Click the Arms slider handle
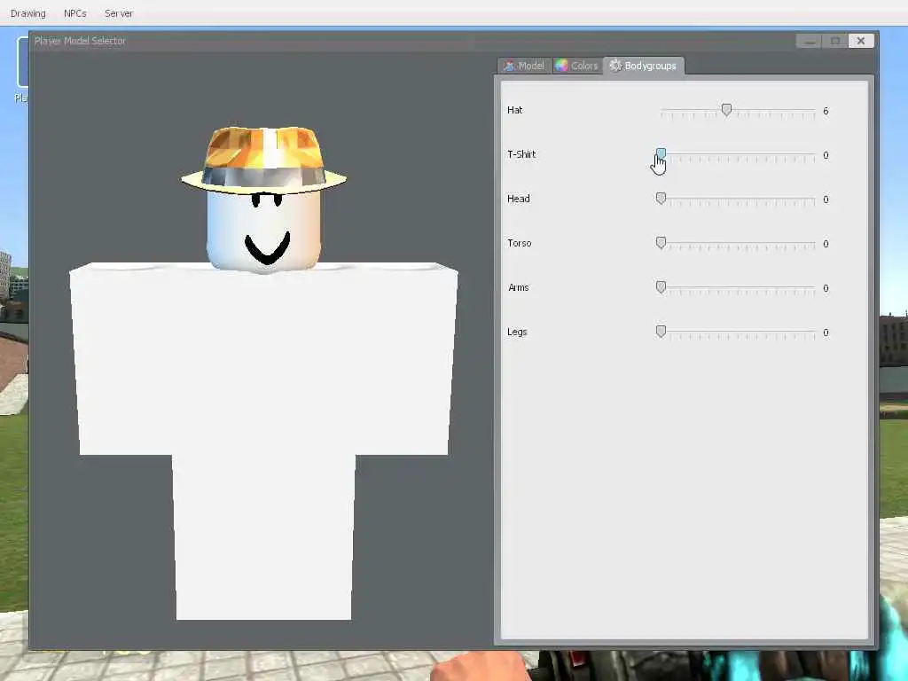This screenshot has height=681, width=908. (x=661, y=286)
